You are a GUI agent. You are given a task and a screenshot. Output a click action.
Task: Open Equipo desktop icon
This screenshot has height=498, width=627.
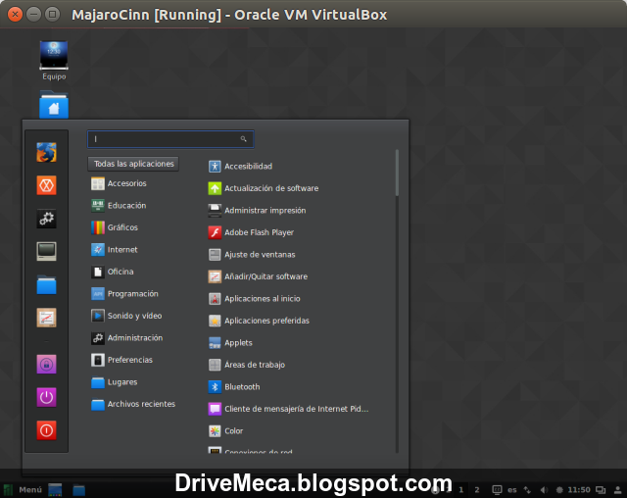[x=54, y=60]
